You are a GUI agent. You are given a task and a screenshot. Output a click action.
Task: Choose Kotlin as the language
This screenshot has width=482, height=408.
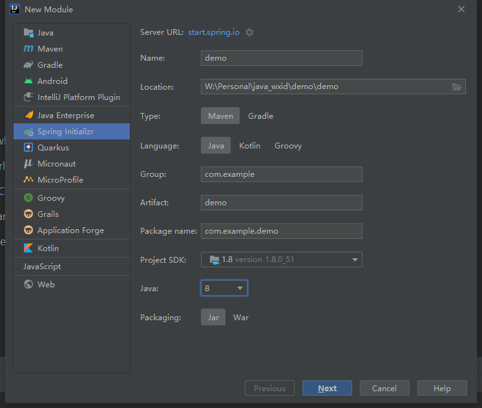[249, 146]
